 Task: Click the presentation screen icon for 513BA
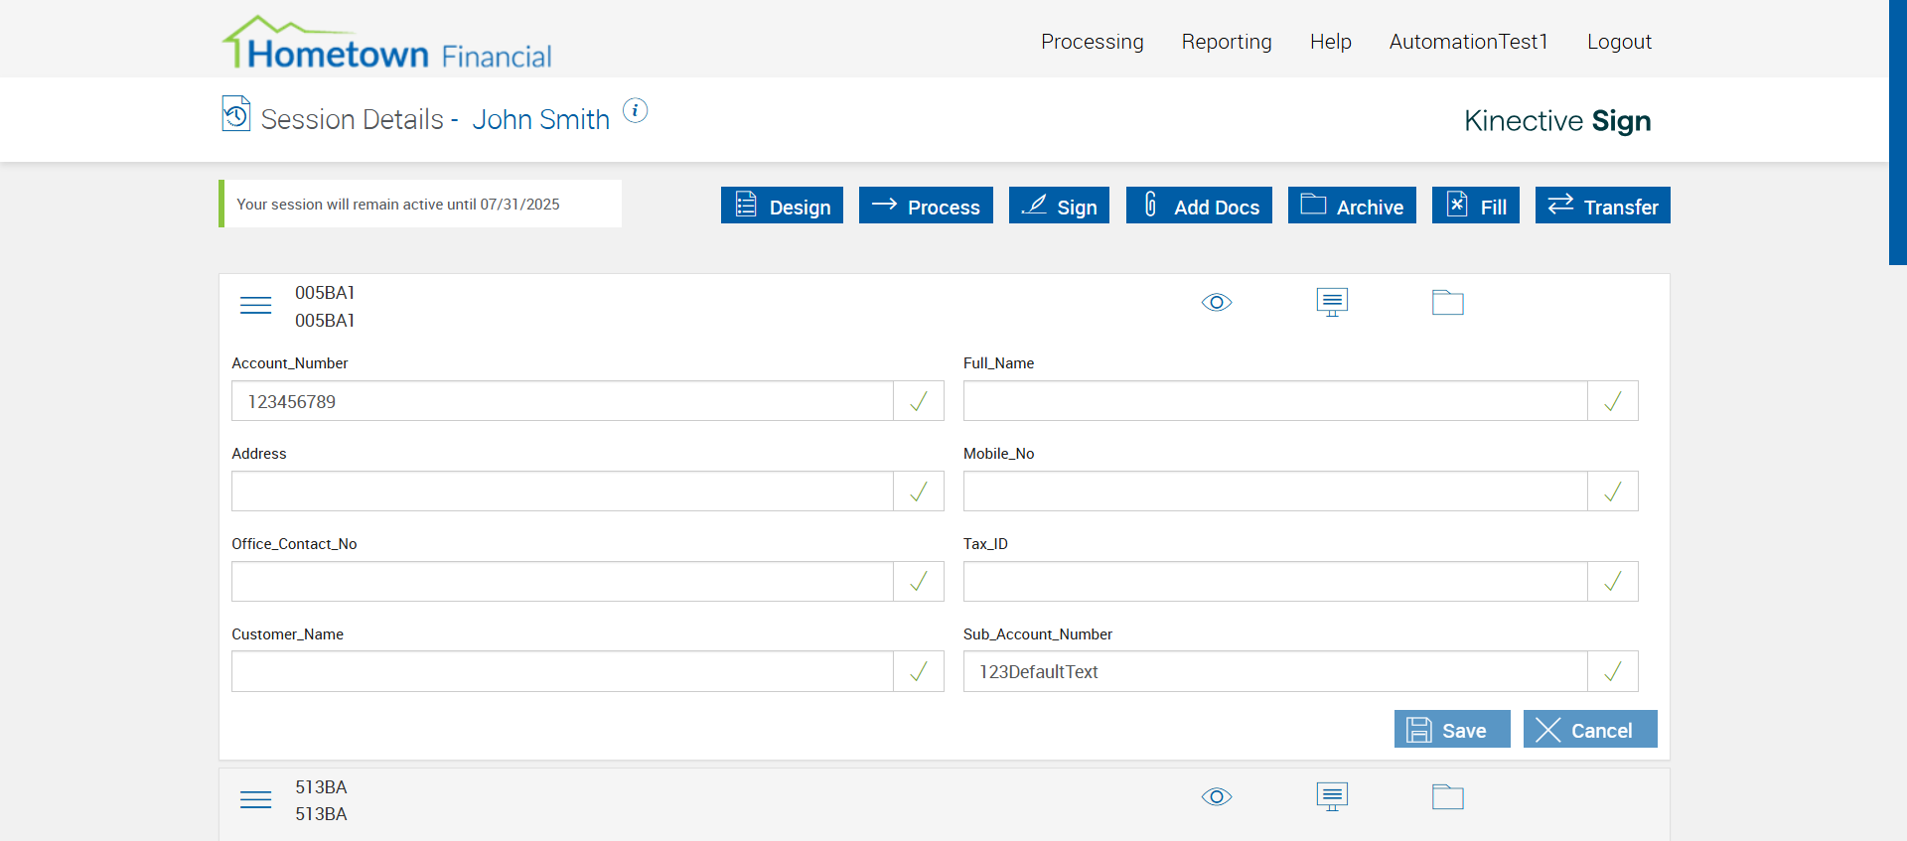pos(1331,796)
